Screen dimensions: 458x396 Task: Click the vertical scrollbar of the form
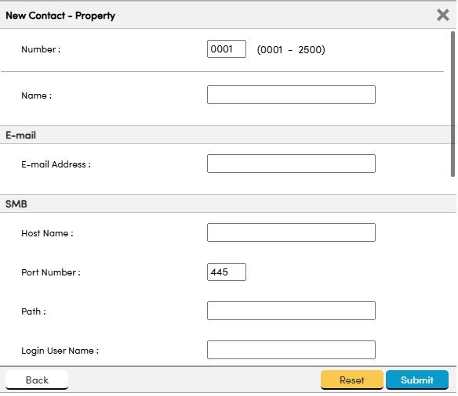click(x=453, y=104)
